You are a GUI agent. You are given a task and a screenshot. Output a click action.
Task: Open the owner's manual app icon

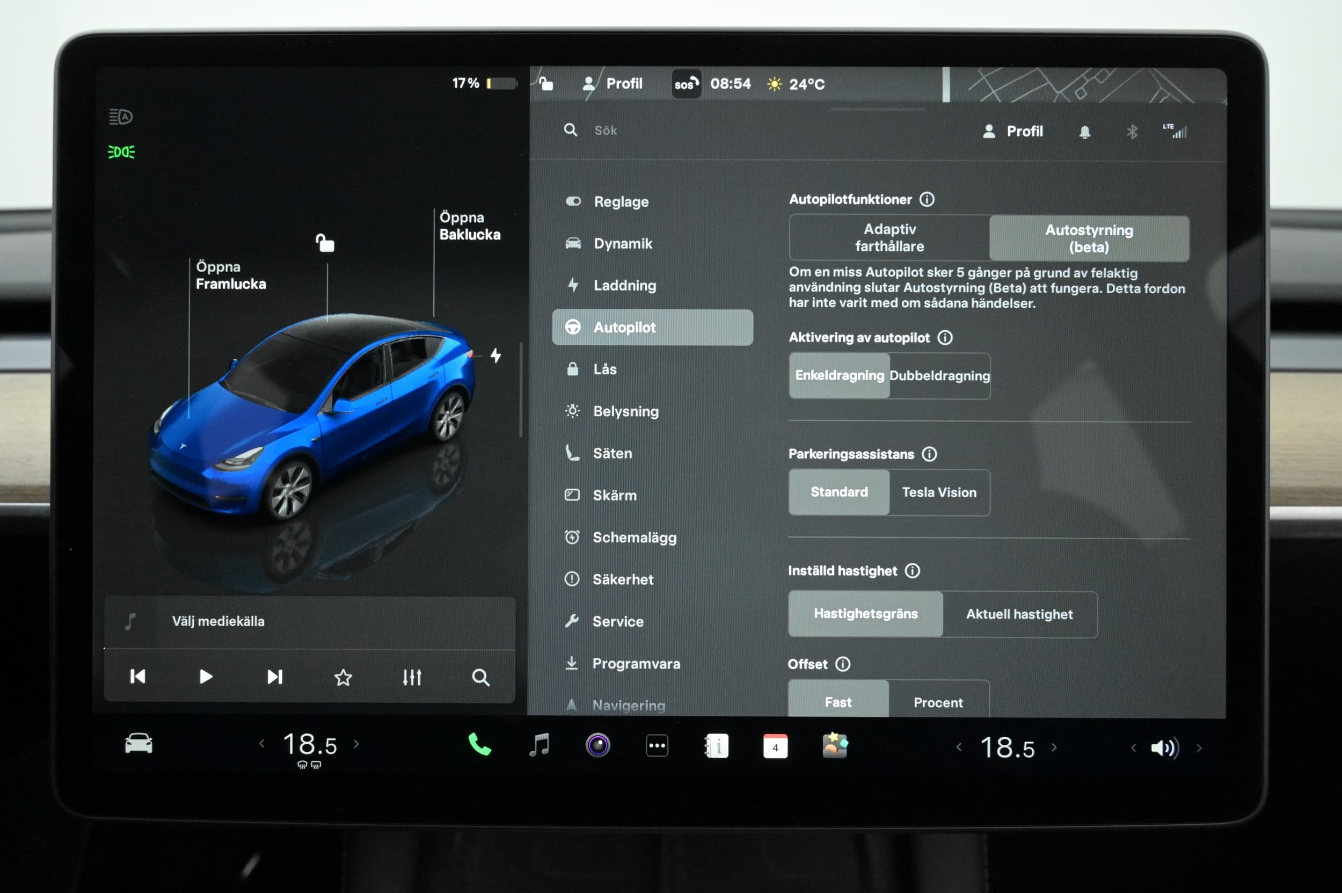click(716, 746)
